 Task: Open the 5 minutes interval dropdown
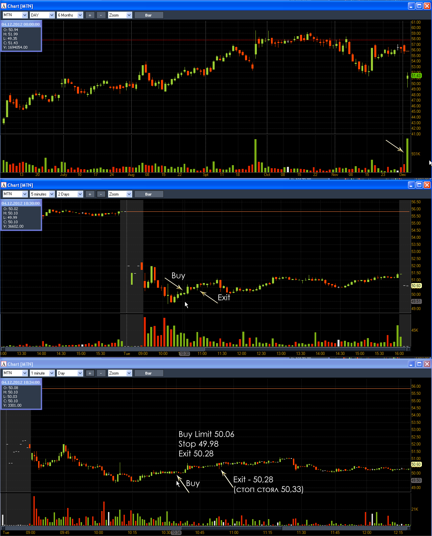(42, 194)
